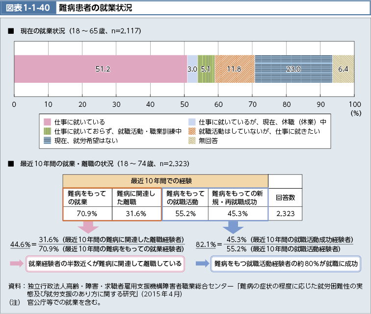371x314 pixels.
Task: Select the orange hatched 仕事に就きたい legend swatch
Action: (192, 131)
